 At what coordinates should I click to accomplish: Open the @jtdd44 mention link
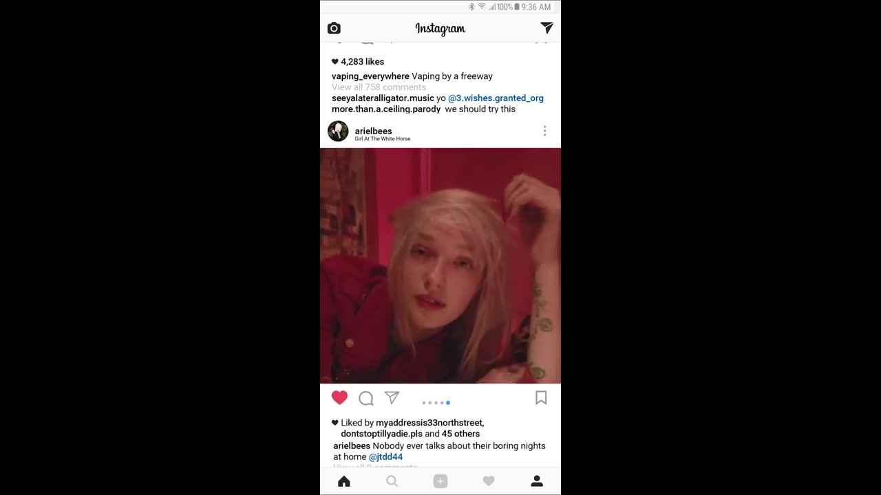click(385, 456)
